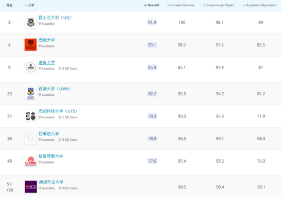Select the 4 QS Stars badge for 澳洲天主大学
The image size is (283, 197).
68,188
